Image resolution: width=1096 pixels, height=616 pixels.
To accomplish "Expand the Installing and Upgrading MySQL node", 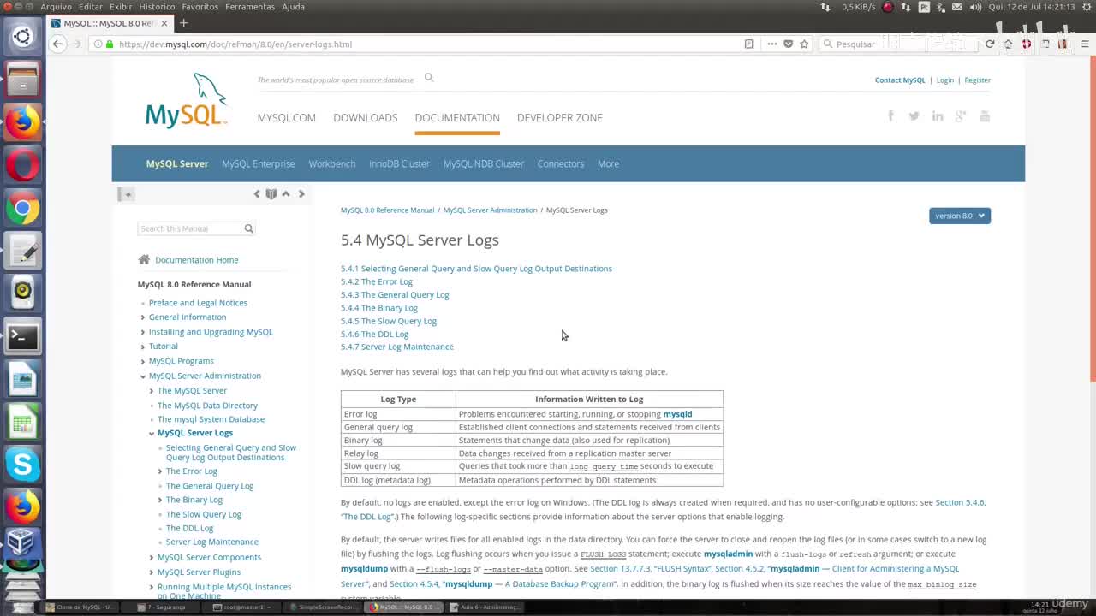I will (143, 332).
